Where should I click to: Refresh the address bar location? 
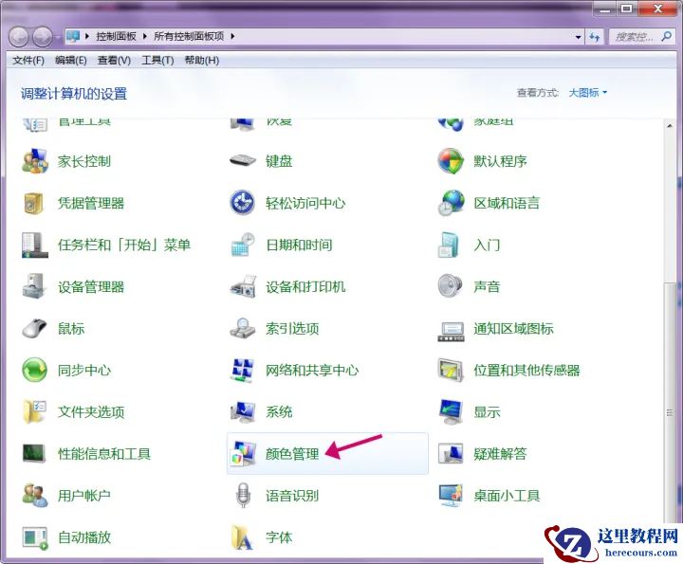(x=595, y=37)
